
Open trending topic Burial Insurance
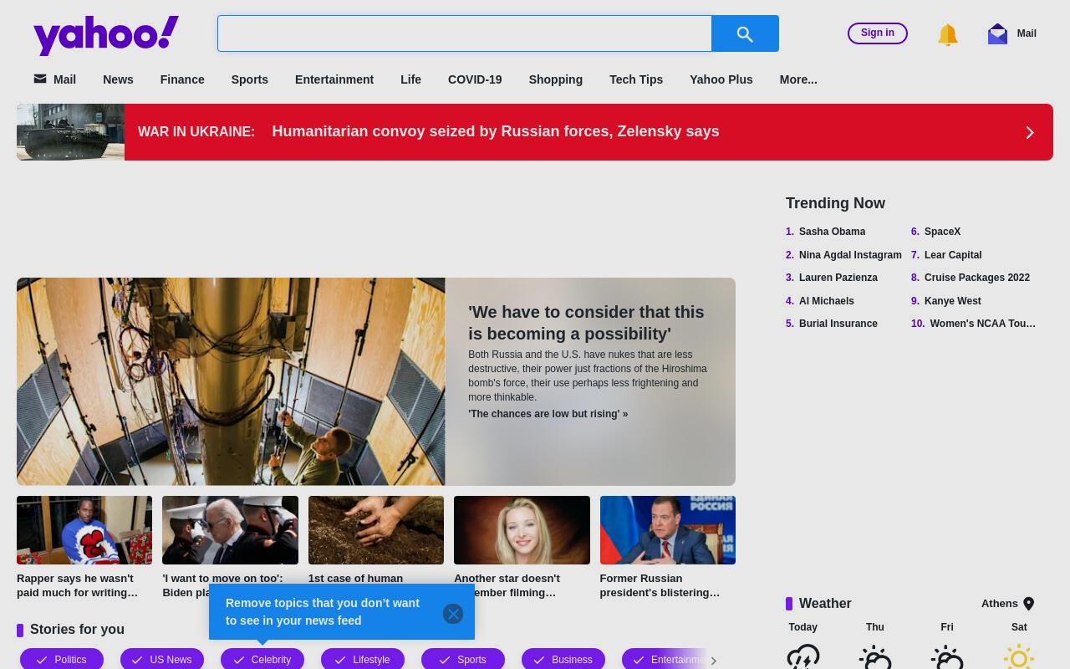click(838, 324)
